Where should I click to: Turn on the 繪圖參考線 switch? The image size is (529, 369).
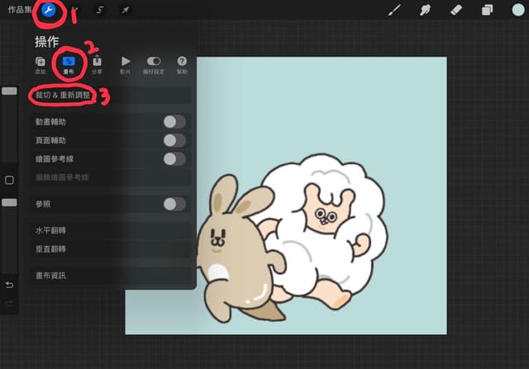point(174,158)
